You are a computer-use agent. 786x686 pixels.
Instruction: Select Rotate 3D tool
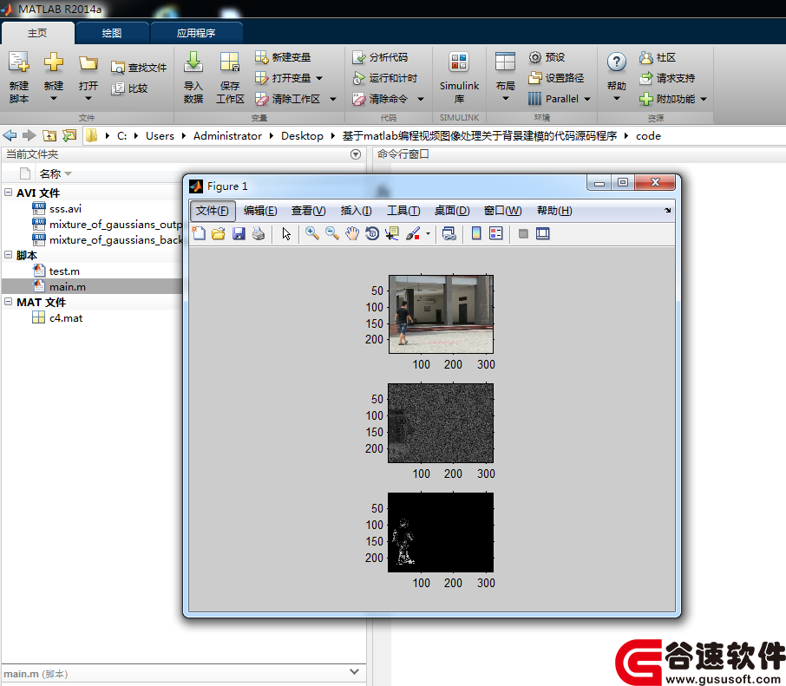coord(372,233)
